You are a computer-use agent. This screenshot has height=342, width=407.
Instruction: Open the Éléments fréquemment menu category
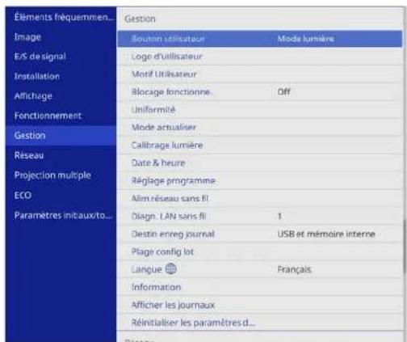tap(61, 17)
